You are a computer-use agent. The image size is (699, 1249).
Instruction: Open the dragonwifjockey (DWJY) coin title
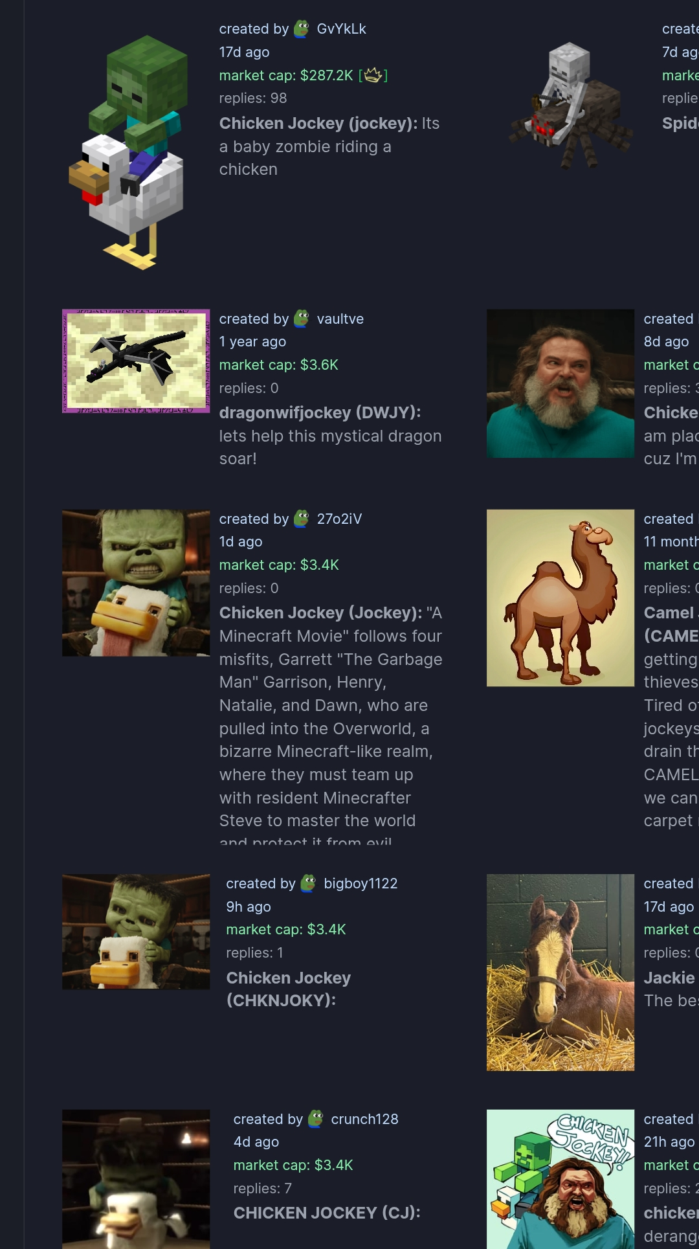pos(320,412)
